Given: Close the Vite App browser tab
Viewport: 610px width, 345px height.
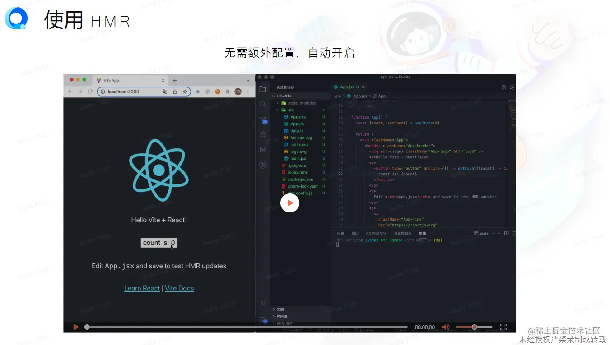Looking at the screenshot, I should pyautogui.click(x=163, y=80).
